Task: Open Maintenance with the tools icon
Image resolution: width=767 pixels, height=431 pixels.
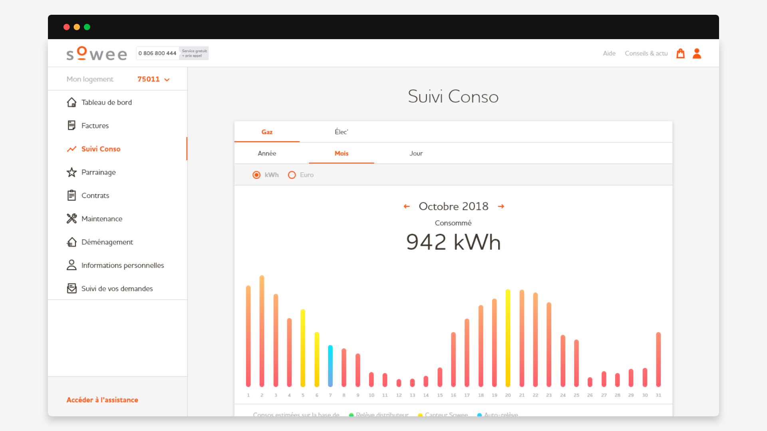Action: 72,218
